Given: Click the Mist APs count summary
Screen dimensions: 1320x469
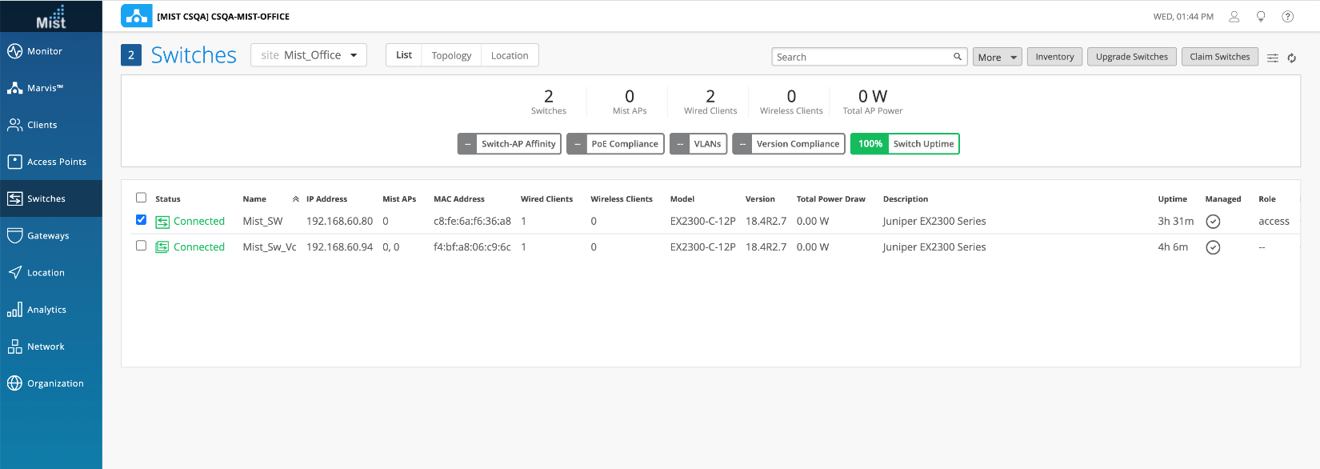Looking at the screenshot, I should (630, 102).
